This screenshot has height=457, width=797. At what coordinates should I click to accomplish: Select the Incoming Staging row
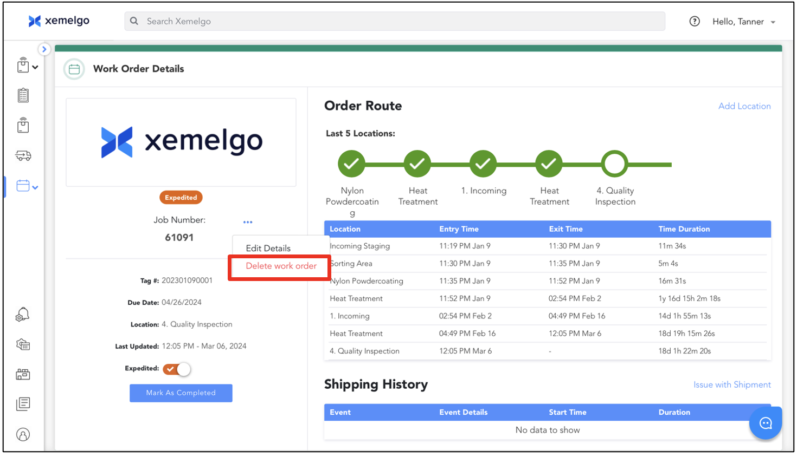tap(548, 246)
